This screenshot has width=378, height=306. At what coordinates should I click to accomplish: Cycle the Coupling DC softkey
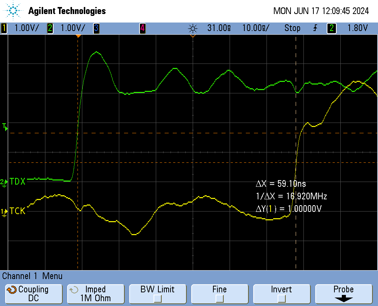point(34,294)
